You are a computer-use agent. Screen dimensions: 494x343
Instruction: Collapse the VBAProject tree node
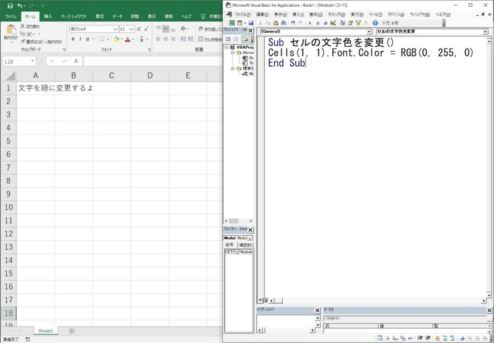point(226,48)
